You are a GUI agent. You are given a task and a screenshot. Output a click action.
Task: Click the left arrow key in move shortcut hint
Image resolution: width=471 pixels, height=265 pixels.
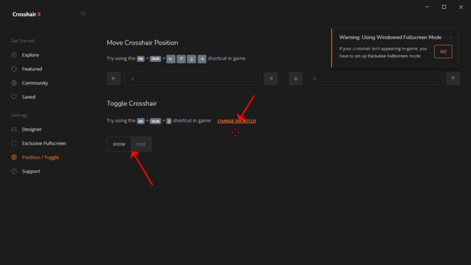coord(170,59)
